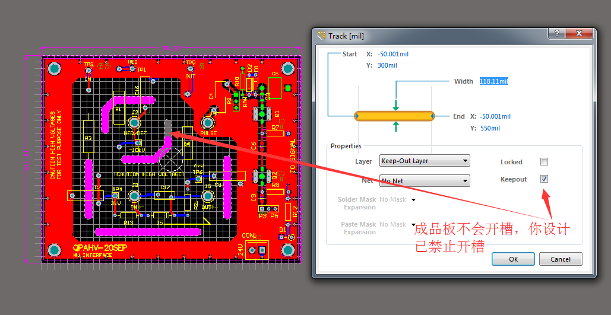Click Cancel to discard changes
Screen dimensions: 611x315
[x=560, y=259]
